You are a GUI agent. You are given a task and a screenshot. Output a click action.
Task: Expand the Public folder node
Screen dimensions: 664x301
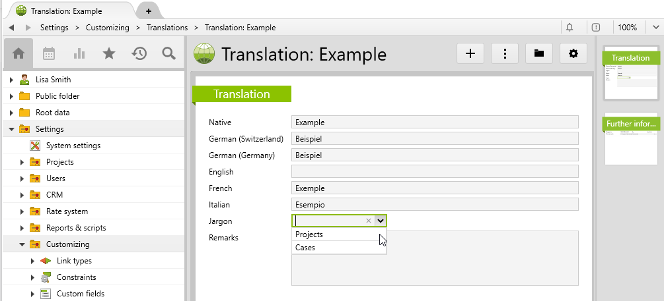click(x=11, y=96)
